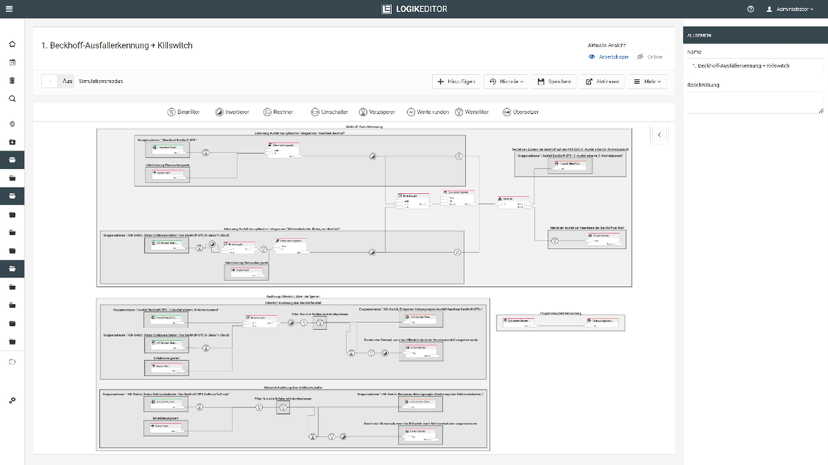Open the trash icon in the sidebar

tap(12, 80)
